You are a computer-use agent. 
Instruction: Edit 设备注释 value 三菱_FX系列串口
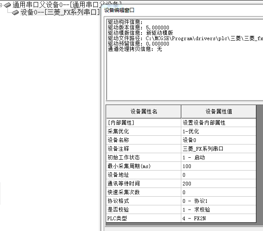coord(219,149)
